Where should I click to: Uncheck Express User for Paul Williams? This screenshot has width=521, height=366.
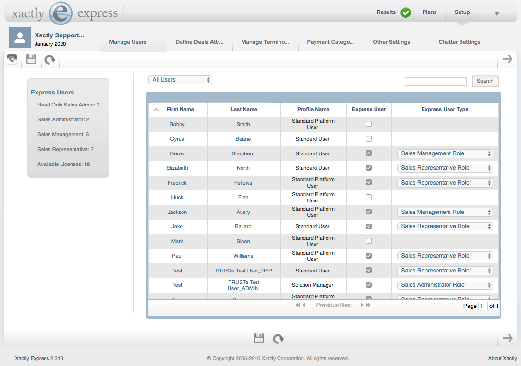369,256
